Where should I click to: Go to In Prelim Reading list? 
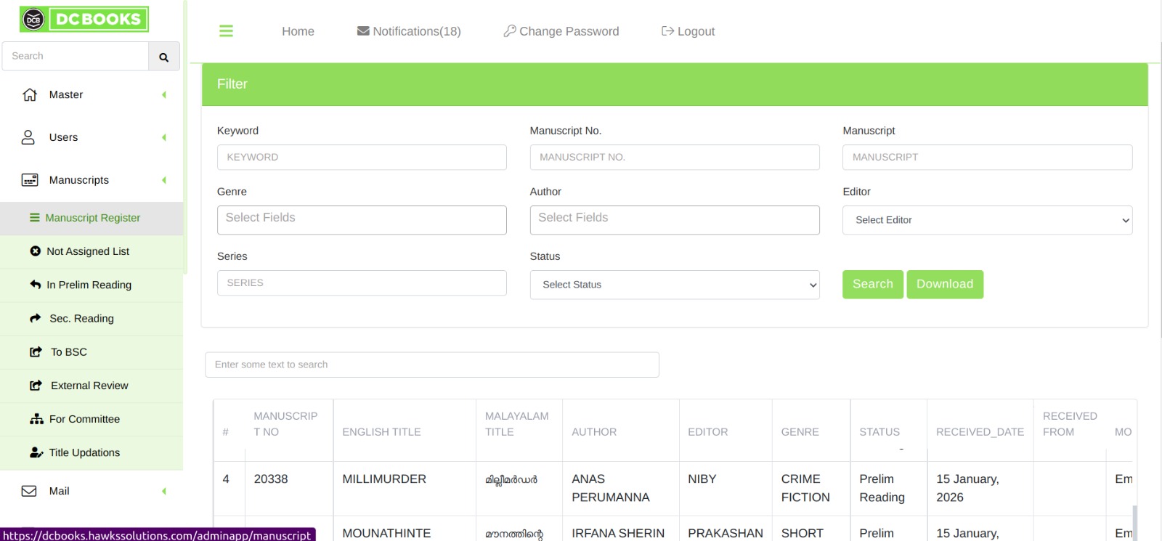(x=89, y=285)
